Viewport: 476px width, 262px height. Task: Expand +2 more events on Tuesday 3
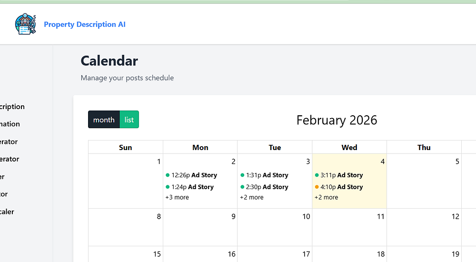(252, 197)
